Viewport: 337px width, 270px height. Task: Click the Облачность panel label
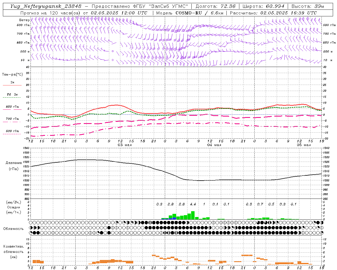13,229
